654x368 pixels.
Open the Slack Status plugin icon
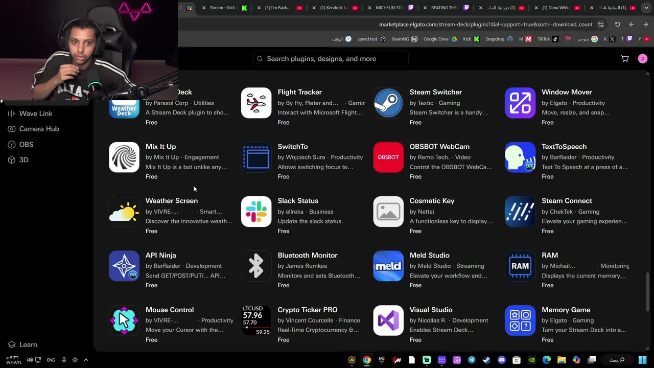click(256, 212)
